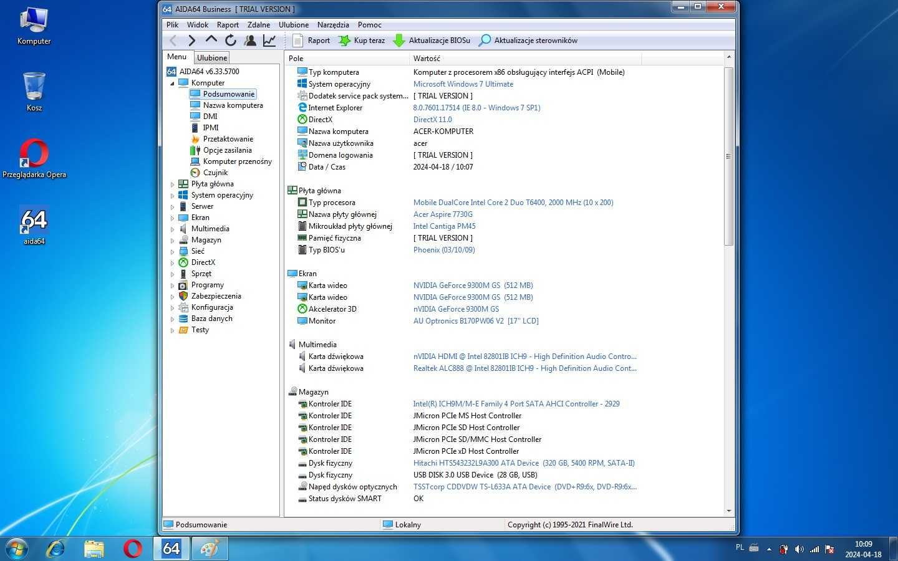Viewport: 898px width, 561px height.
Task: Expand the Ekran tree node
Action: (x=172, y=218)
